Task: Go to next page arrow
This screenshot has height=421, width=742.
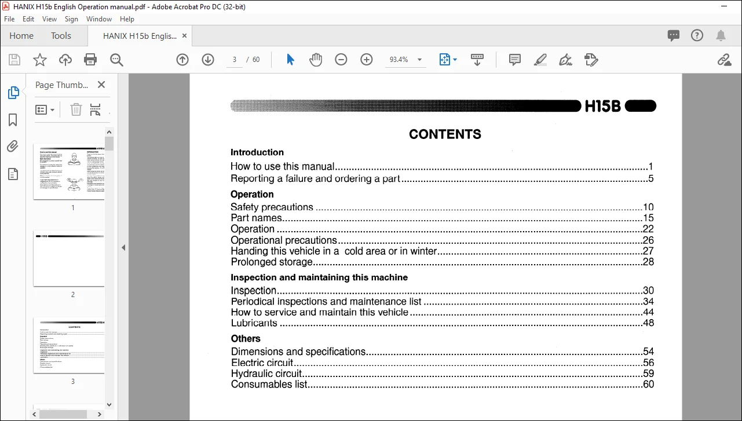Action: pos(208,60)
